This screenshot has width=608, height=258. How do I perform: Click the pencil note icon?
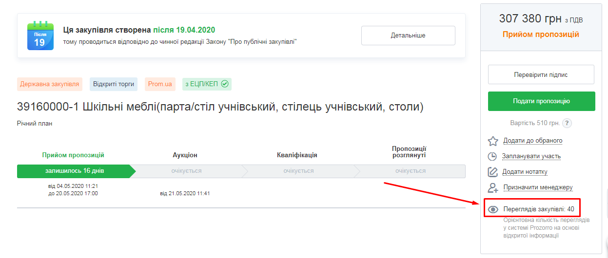(x=493, y=172)
